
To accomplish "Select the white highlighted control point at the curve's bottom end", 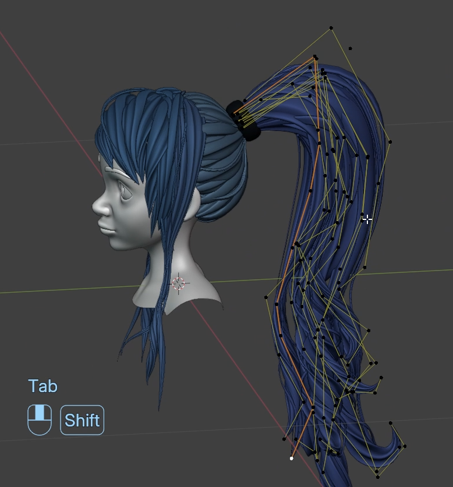I will tap(291, 458).
